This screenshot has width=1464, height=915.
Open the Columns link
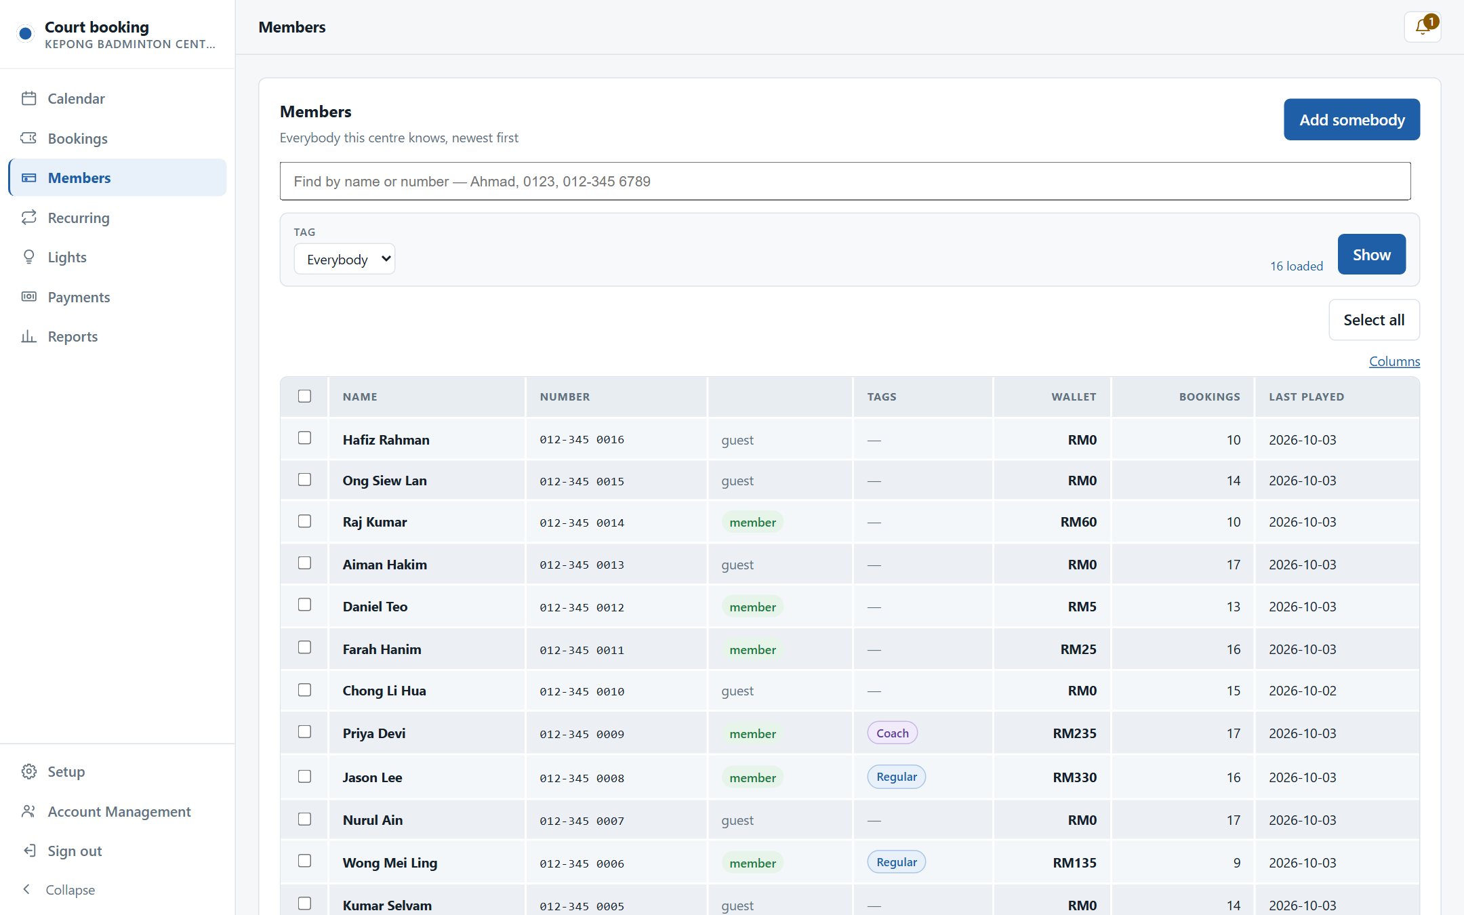click(1394, 361)
